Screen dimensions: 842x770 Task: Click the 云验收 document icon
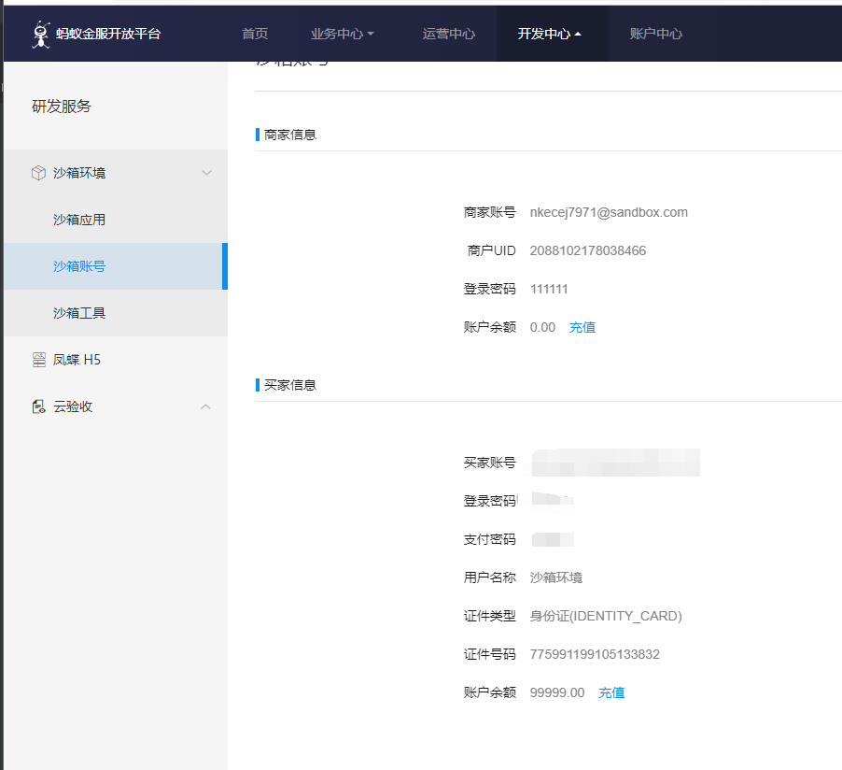click(38, 406)
